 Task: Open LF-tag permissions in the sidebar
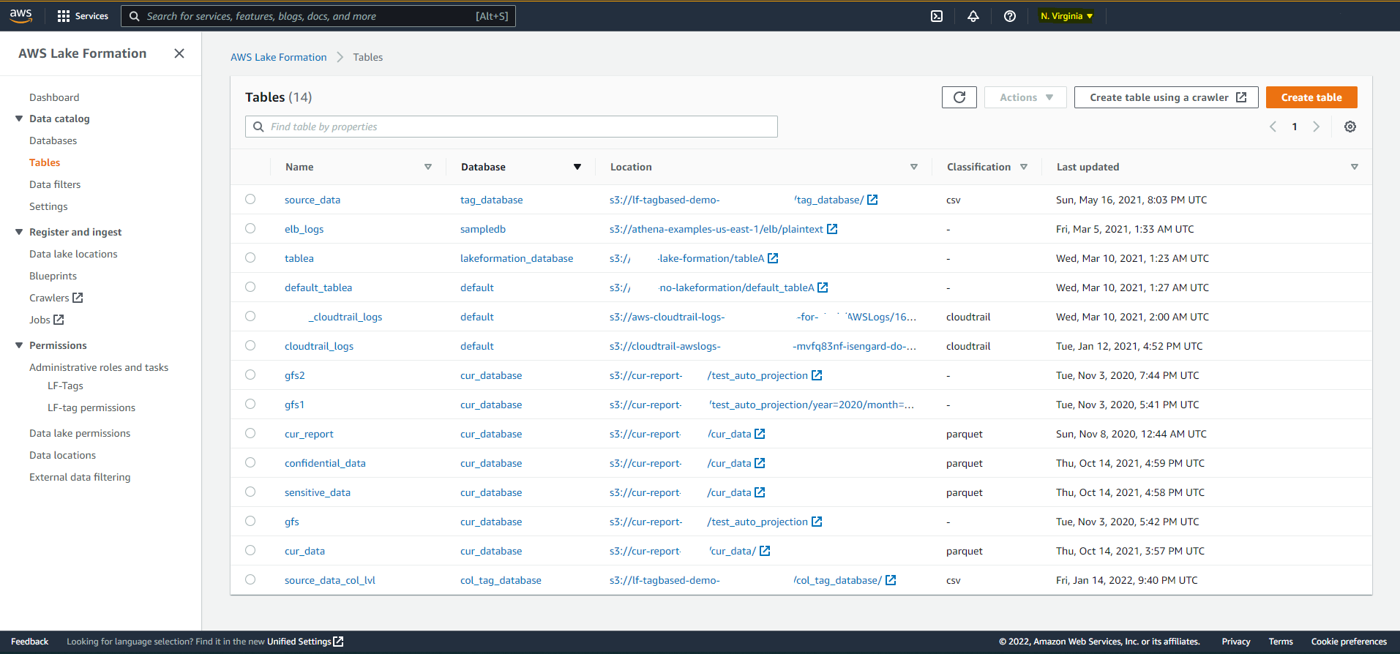(x=91, y=407)
